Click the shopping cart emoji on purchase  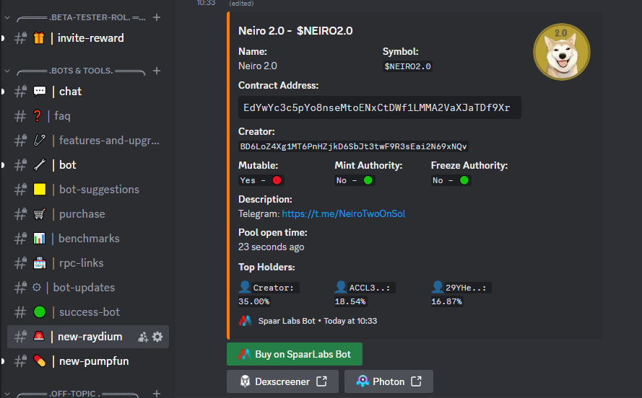(39, 213)
